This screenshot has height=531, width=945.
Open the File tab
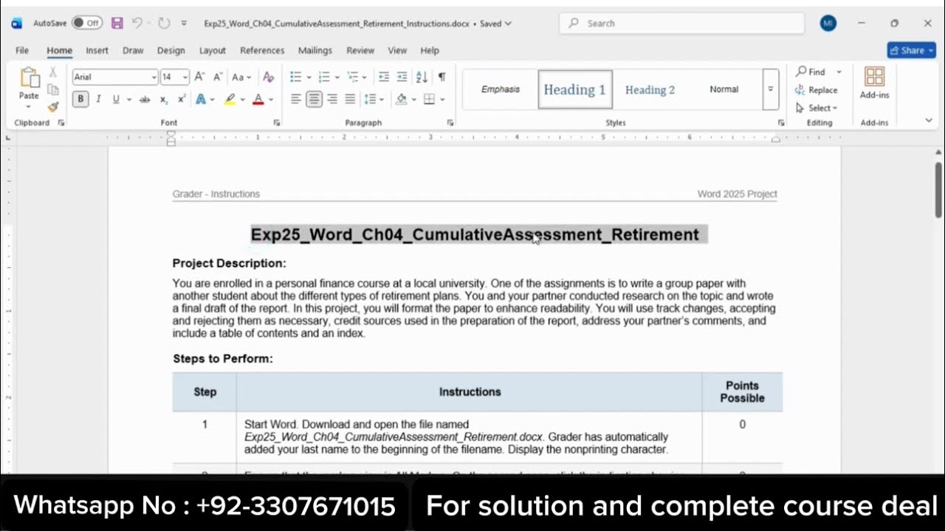(22, 50)
